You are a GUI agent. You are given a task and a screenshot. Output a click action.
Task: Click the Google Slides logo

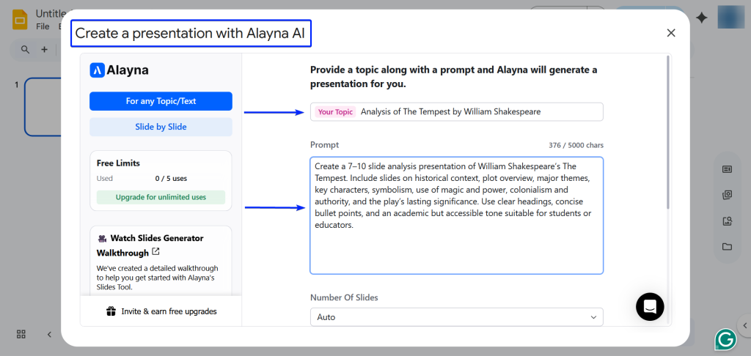pyautogui.click(x=20, y=20)
